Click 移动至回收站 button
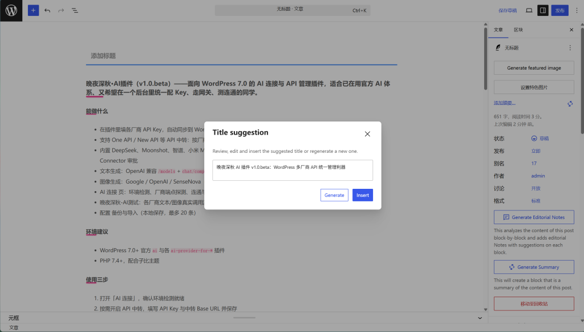Screen dimensions: 584x332 (x=534, y=303)
